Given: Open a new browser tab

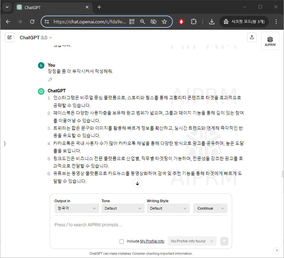Looking at the screenshot, I should click(x=99, y=7).
